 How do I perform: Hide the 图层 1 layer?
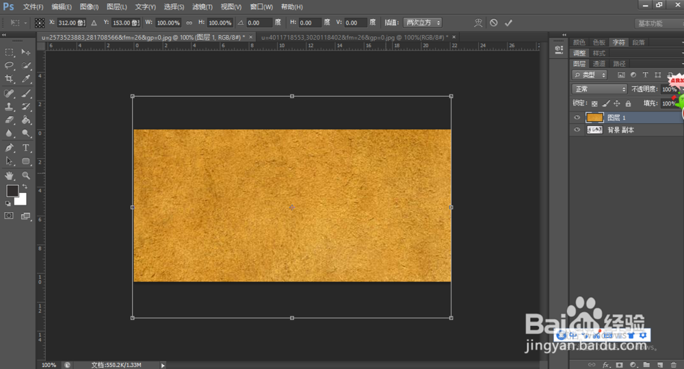(x=577, y=118)
